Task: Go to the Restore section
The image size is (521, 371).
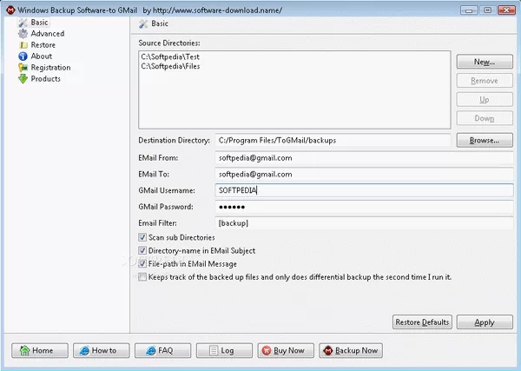Action: point(43,45)
